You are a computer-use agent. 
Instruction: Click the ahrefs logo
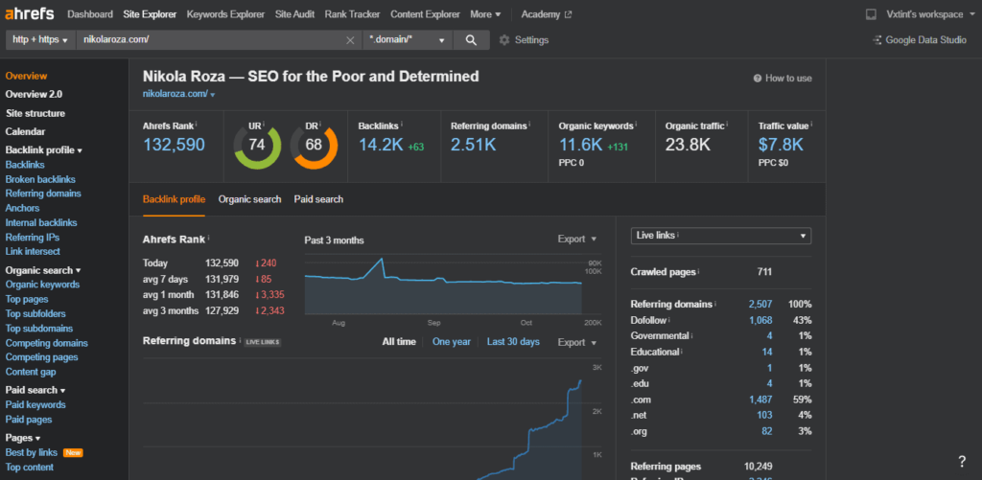point(30,13)
